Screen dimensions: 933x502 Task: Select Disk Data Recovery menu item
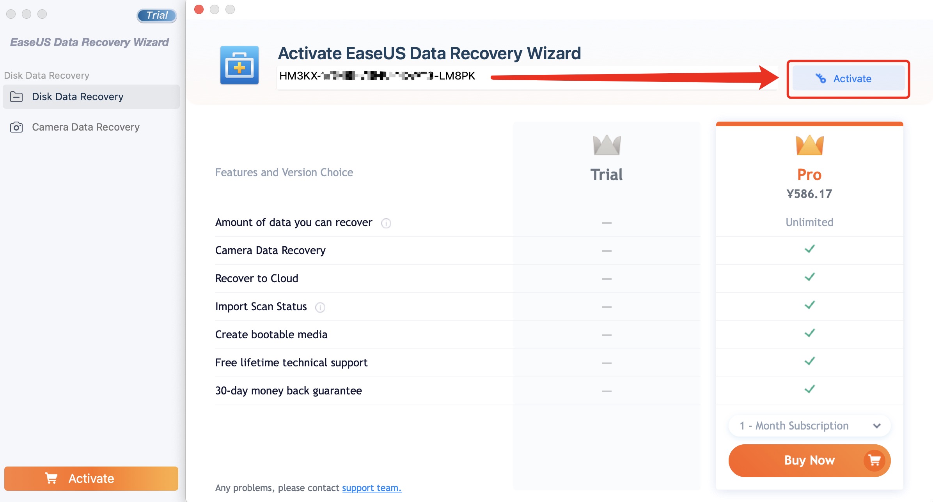(x=92, y=96)
